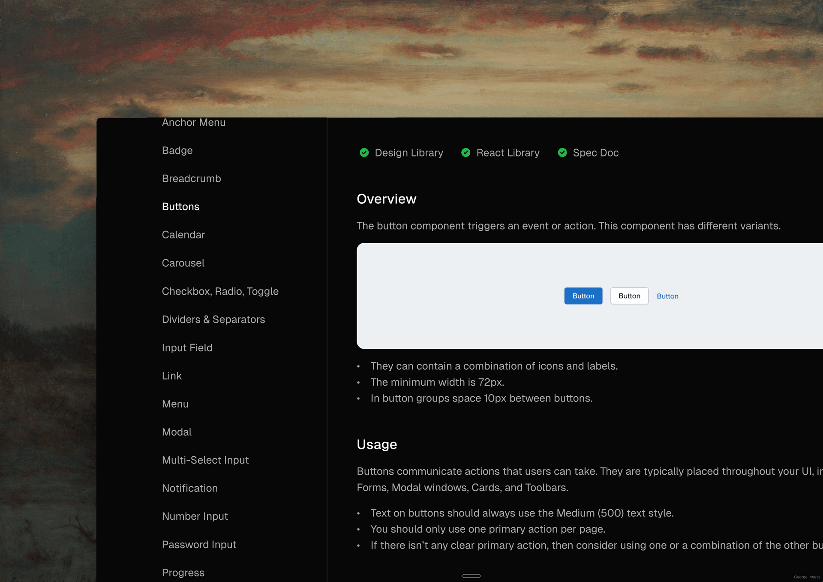Image resolution: width=823 pixels, height=582 pixels.
Task: Open Anchor Menu in the sidebar
Action: click(194, 123)
